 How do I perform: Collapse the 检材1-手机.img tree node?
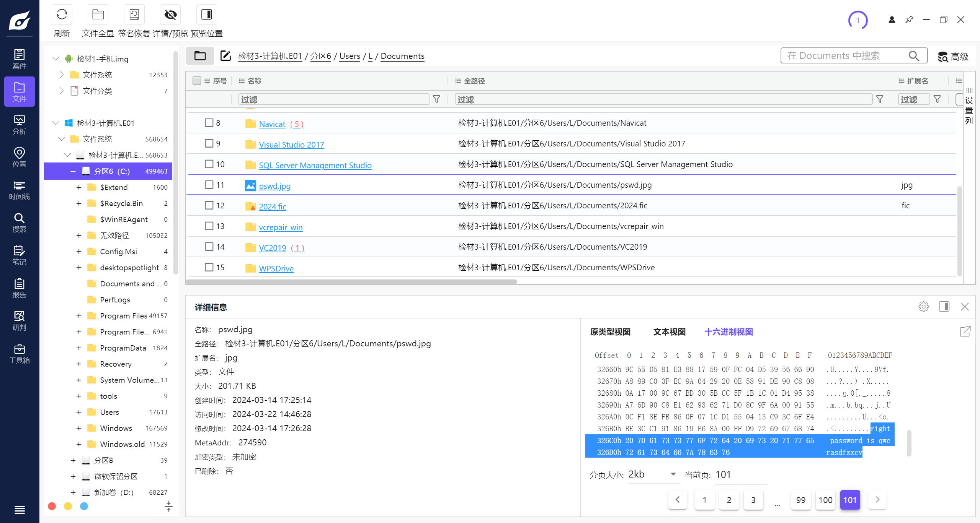click(x=56, y=58)
